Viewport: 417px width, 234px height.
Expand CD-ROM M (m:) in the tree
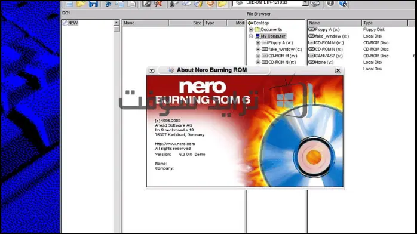pyautogui.click(x=258, y=56)
